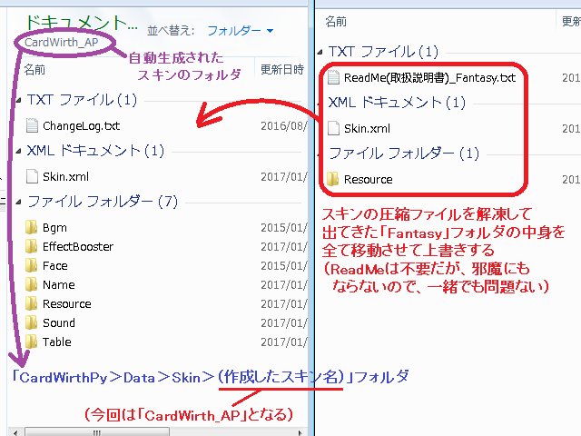Click the Skin.xml icon in the CardWirth_AP window
The height and width of the screenshot is (436, 581).
(32, 176)
